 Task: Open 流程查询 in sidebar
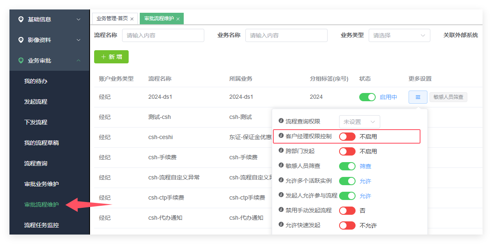tap(36, 163)
